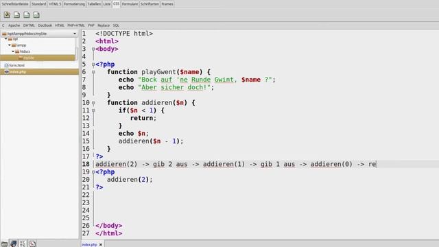The width and height of the screenshot is (439, 247).
Task: Select the index.php document tab
Action: coord(90,244)
